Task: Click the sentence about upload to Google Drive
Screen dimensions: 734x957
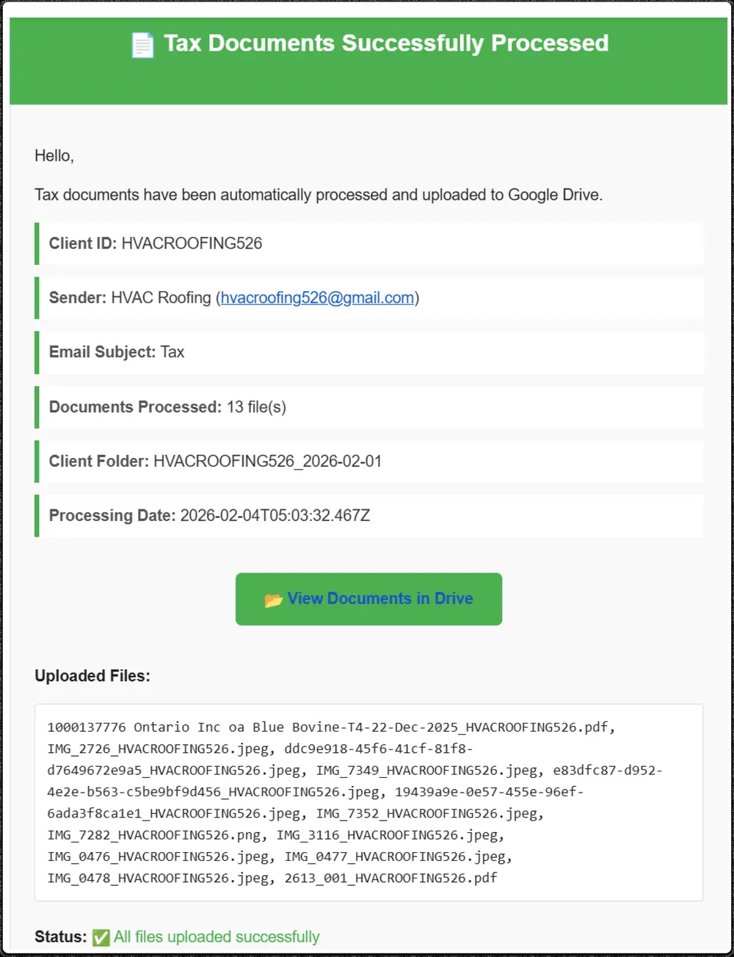Action: click(x=319, y=195)
